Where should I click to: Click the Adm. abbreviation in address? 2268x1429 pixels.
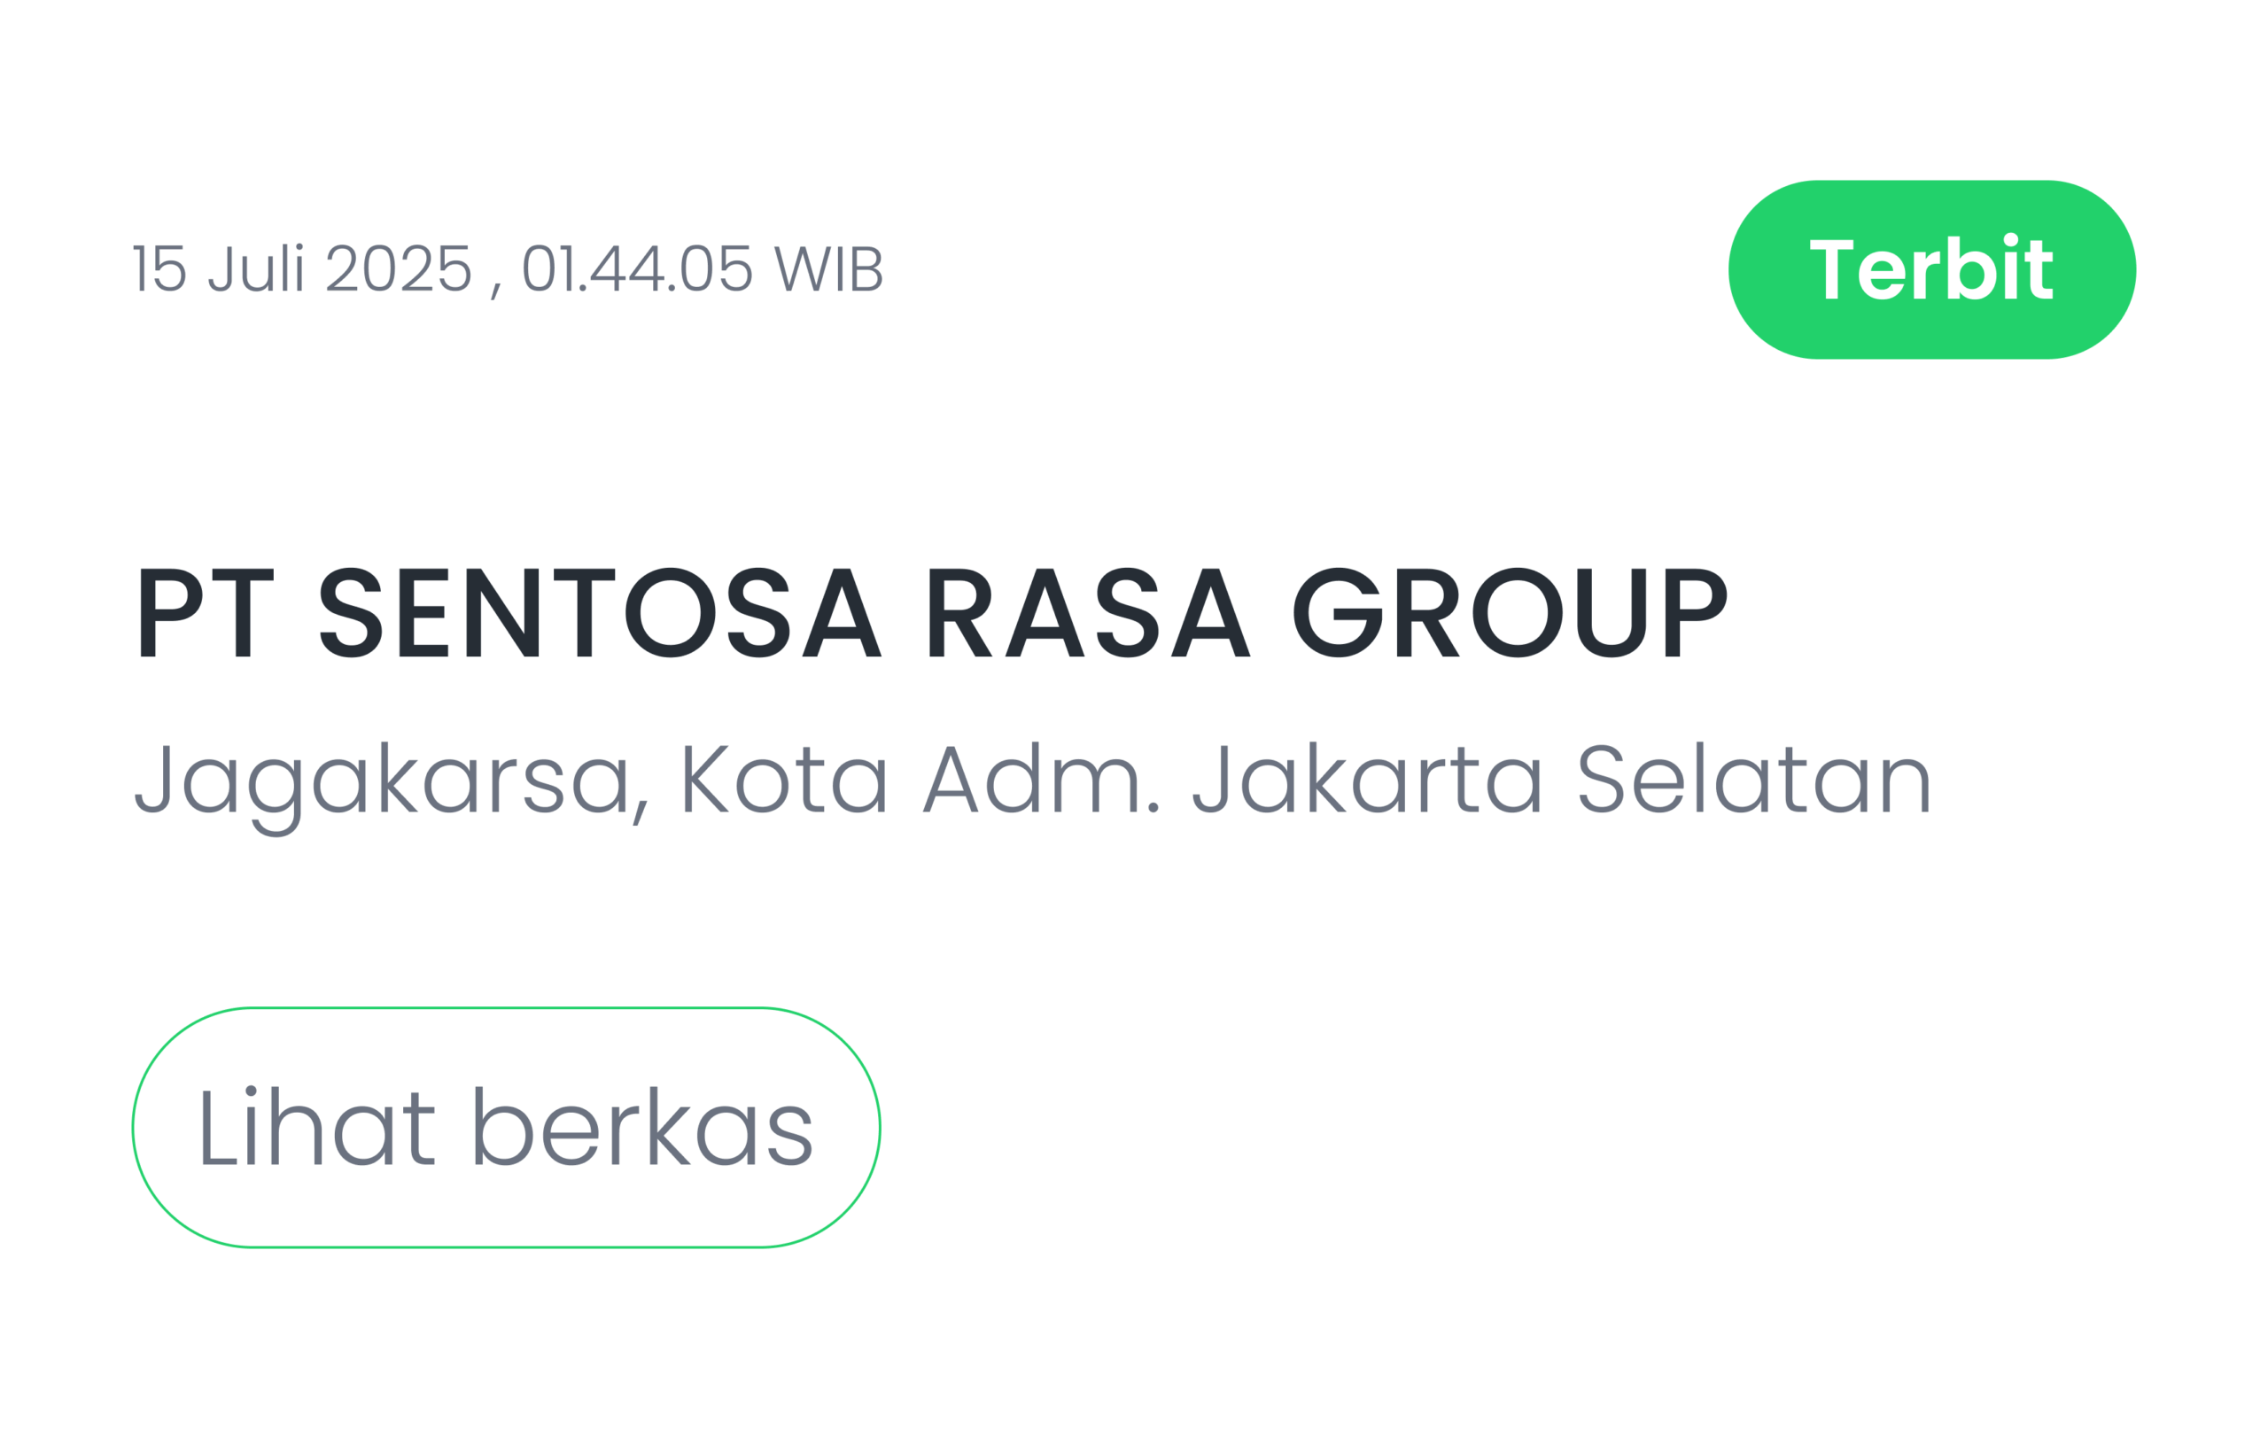pos(1040,778)
